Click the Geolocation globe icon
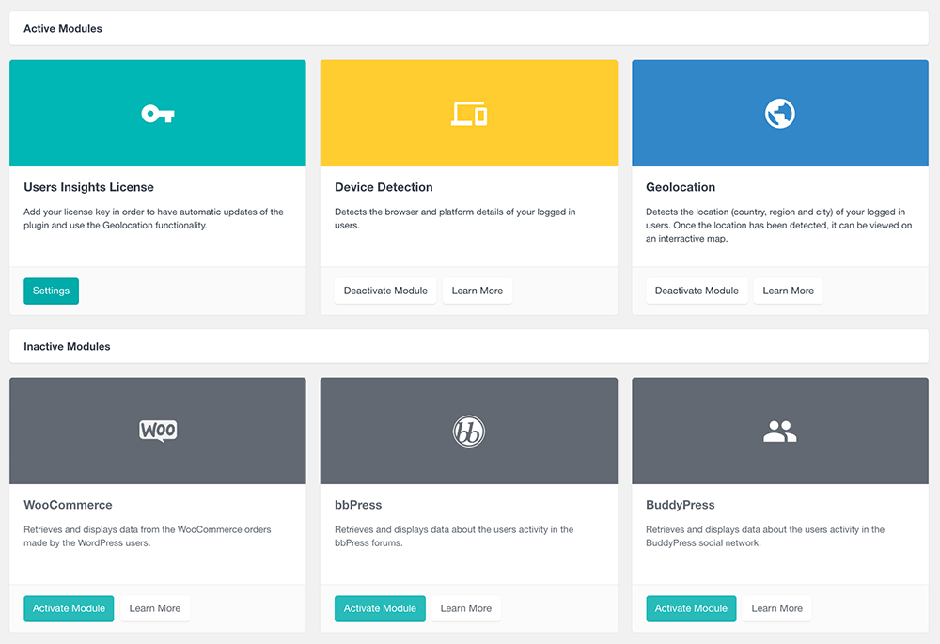The width and height of the screenshot is (940, 644). point(780,114)
